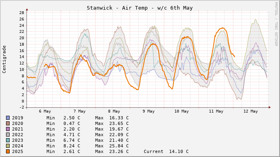Click the '2024' legend year label

tap(18, 146)
